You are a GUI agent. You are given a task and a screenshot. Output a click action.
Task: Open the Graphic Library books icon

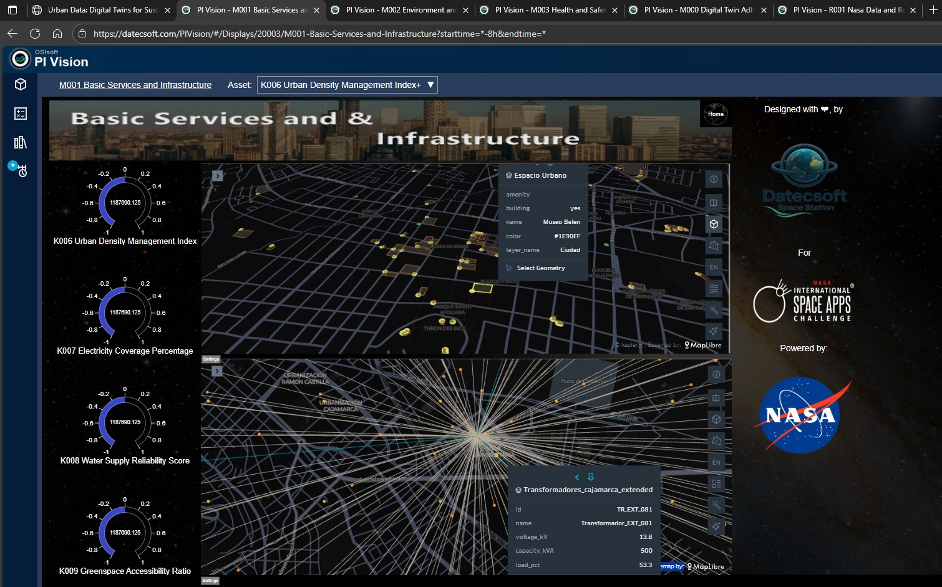click(x=21, y=142)
